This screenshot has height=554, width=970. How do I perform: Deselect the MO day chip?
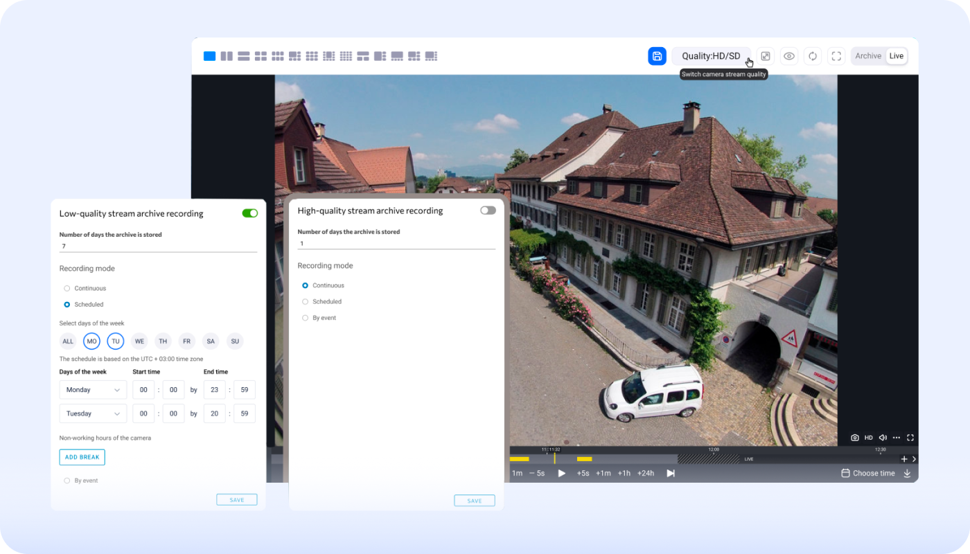click(91, 341)
